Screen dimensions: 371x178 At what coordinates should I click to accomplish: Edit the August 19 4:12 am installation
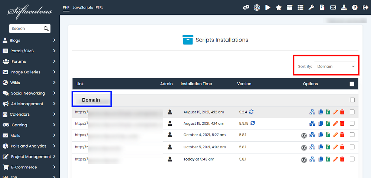[335, 112]
